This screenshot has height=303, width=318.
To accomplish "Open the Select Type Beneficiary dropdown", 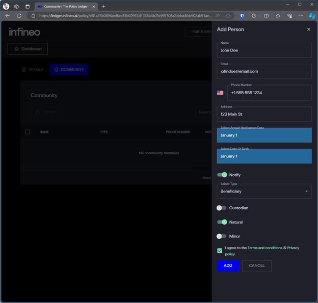I will (264, 191).
